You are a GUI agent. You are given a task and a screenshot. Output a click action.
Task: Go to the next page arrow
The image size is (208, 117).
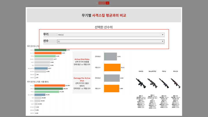click(111, 3)
